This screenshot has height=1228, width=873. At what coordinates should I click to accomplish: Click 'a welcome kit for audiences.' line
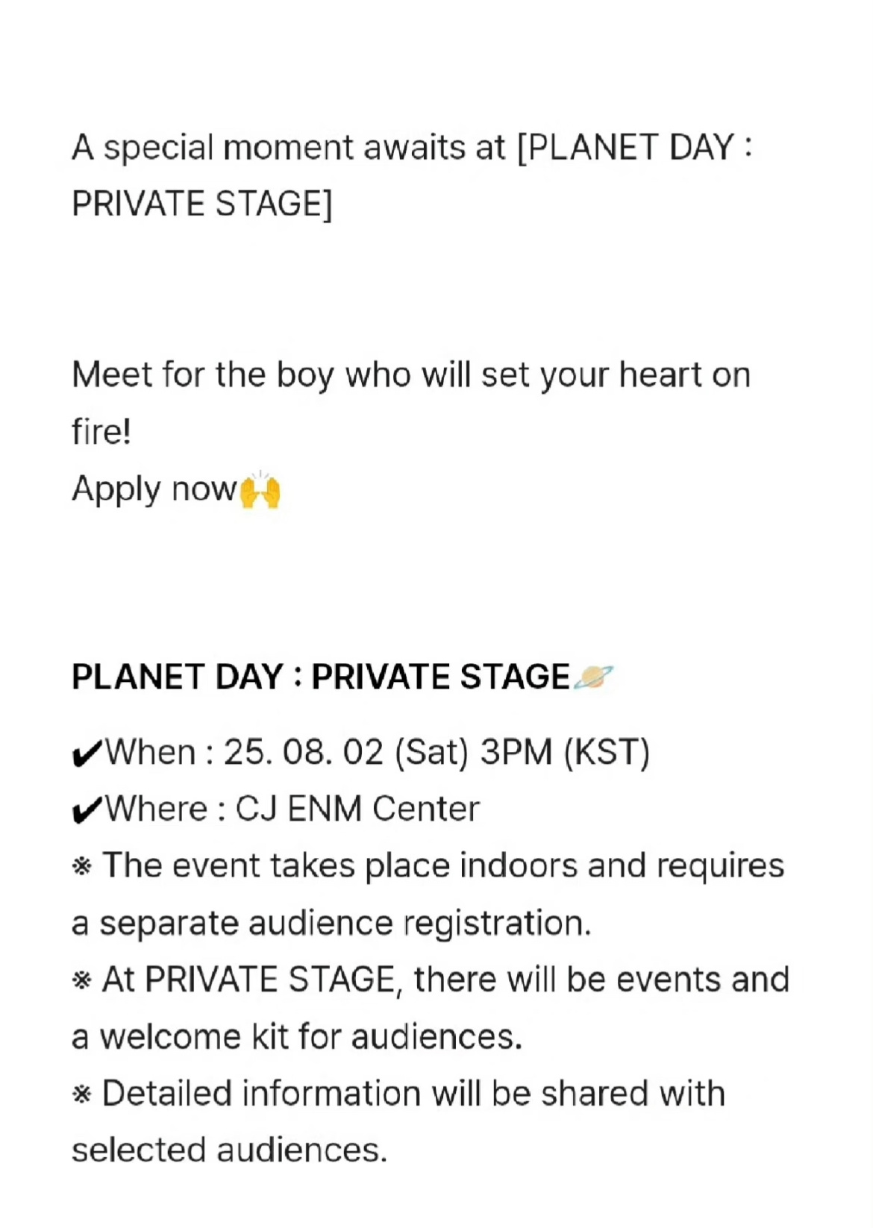point(297,1037)
